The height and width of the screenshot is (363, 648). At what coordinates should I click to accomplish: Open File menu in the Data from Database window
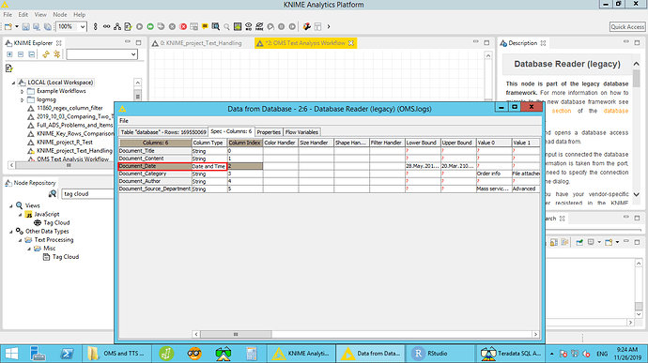click(124, 121)
